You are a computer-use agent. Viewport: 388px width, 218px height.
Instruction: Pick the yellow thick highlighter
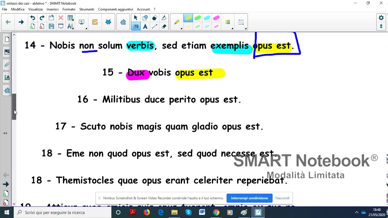point(188,18)
